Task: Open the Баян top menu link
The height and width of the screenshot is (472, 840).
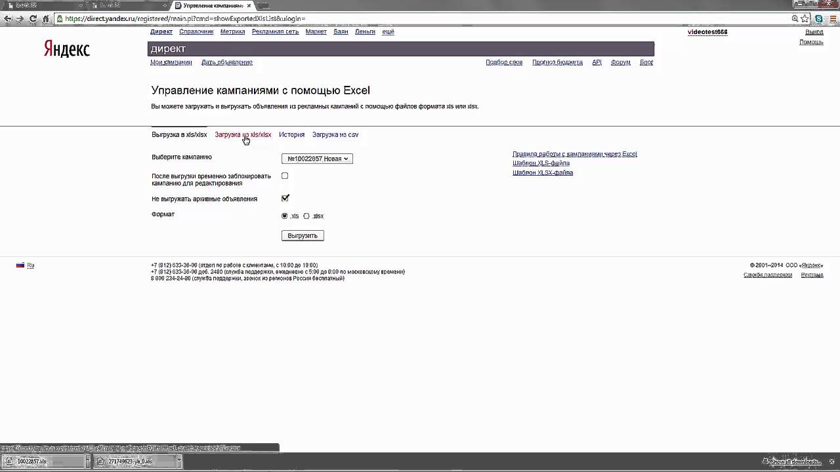Action: pyautogui.click(x=341, y=31)
